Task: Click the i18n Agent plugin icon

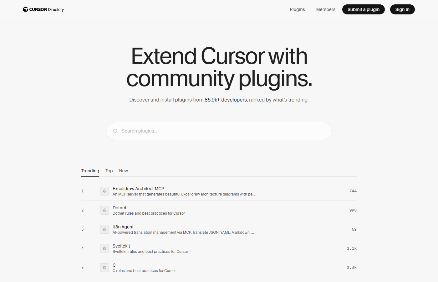Action: click(104, 229)
